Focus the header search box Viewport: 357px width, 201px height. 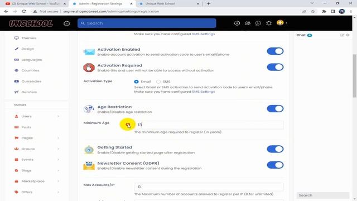pyautogui.click(x=147, y=23)
